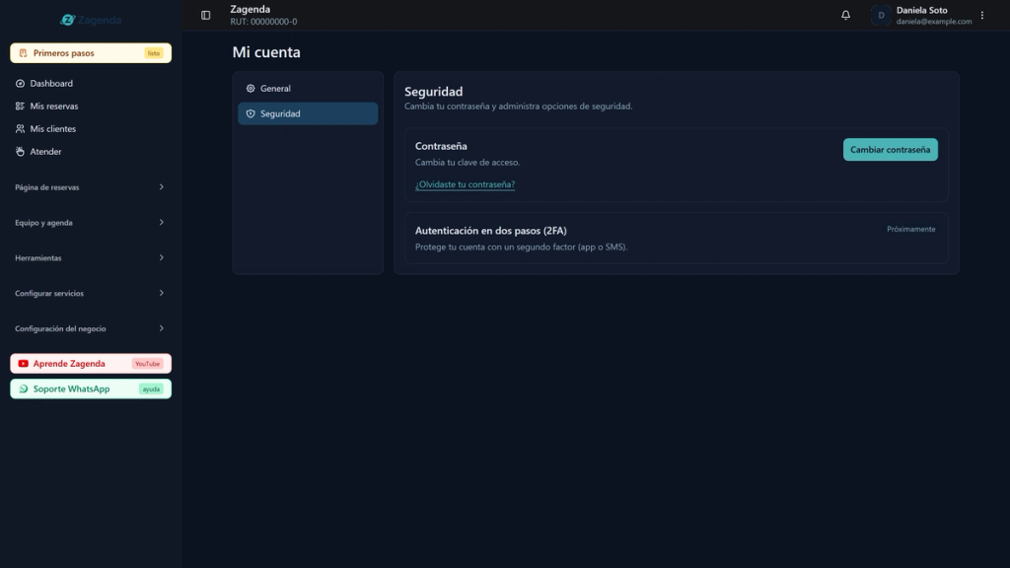Expand the Configurar servicios section
The width and height of the screenshot is (1010, 568).
click(x=90, y=293)
